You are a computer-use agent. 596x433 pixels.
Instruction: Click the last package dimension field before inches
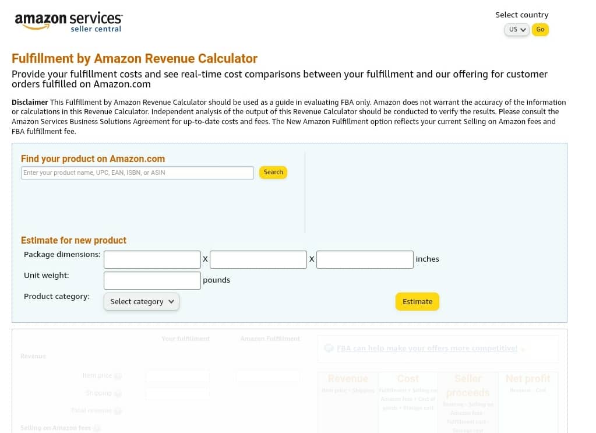click(x=365, y=259)
